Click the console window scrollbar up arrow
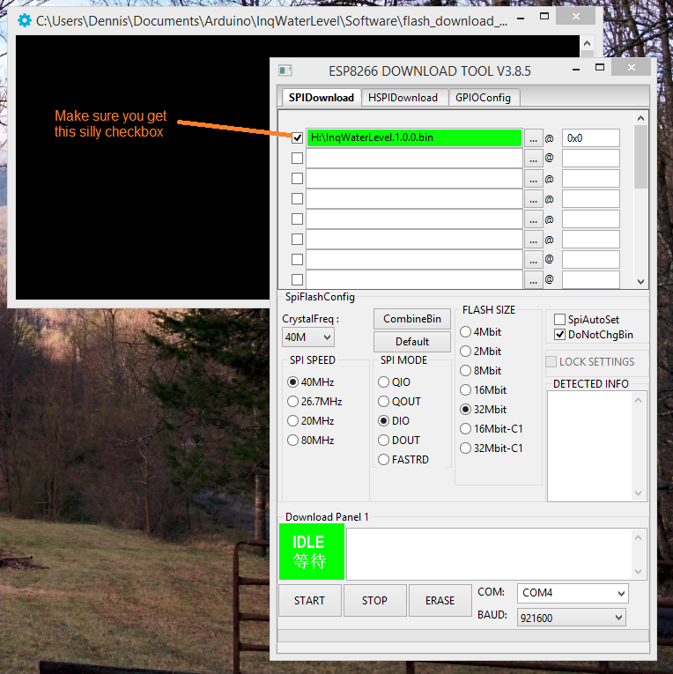 [x=587, y=43]
